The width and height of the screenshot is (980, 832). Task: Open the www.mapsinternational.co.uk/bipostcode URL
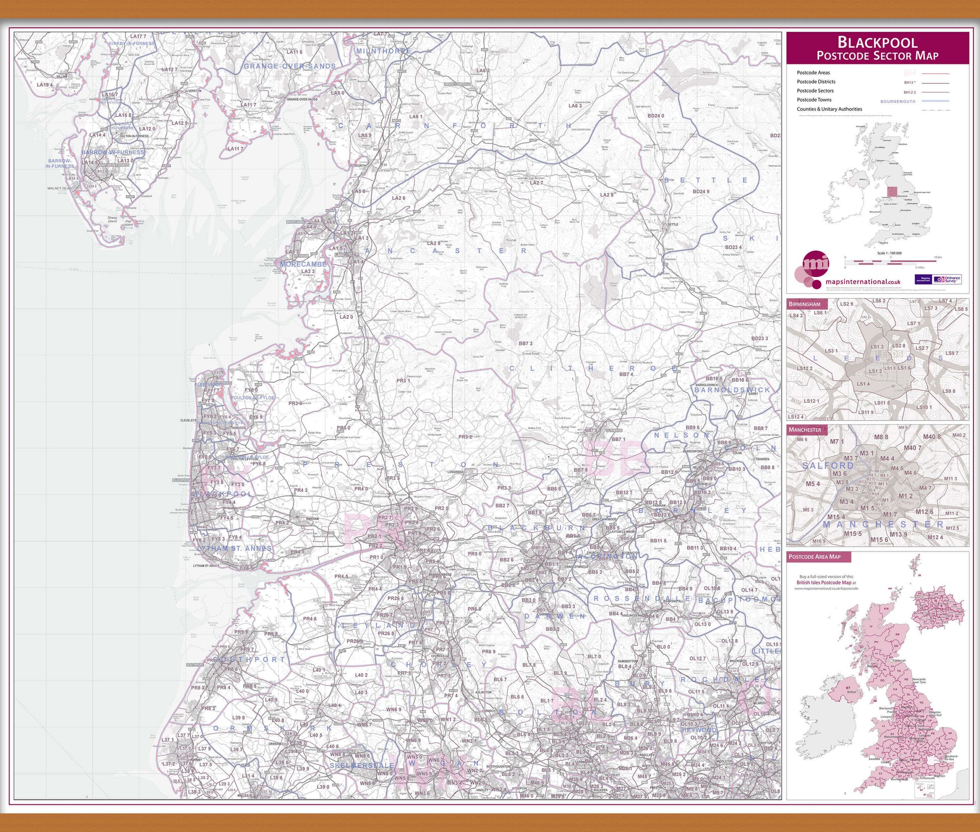pyautogui.click(x=826, y=588)
